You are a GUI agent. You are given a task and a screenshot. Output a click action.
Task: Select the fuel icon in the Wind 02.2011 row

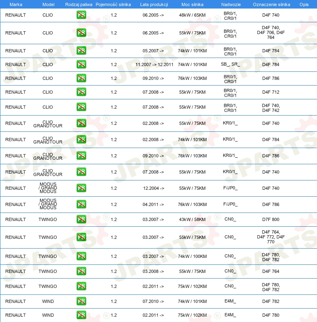tap(81, 315)
